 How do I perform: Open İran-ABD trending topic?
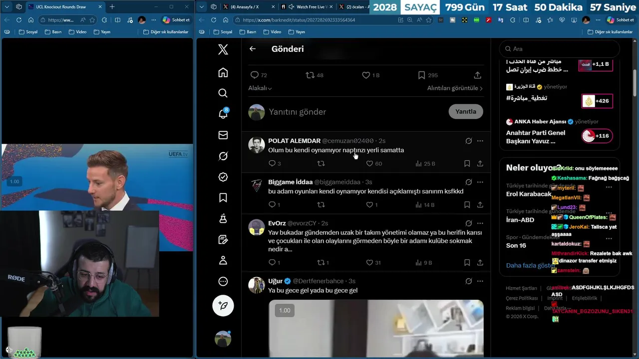[x=520, y=220]
